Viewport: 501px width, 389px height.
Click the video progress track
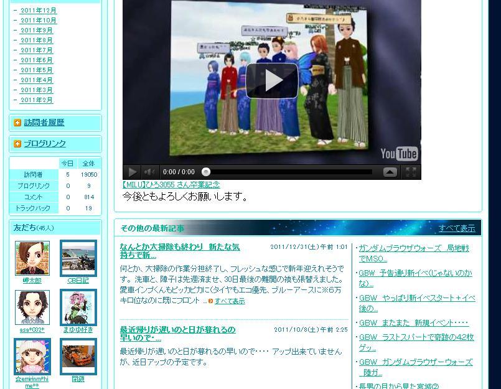[x=288, y=172]
